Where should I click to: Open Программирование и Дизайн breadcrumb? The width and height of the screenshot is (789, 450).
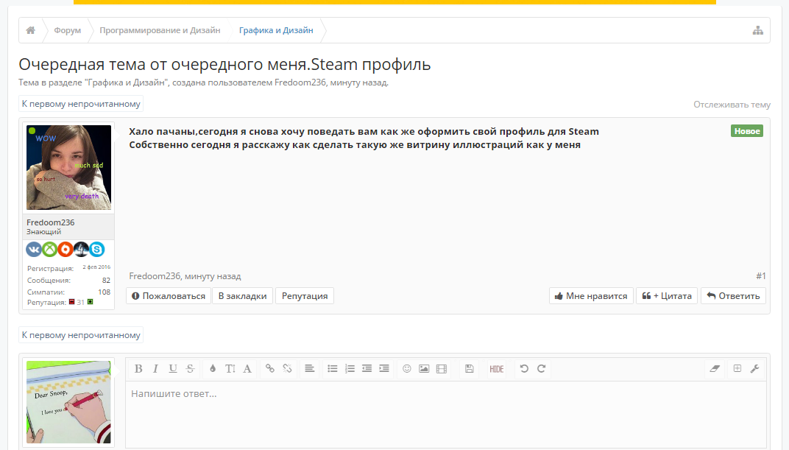coord(160,30)
